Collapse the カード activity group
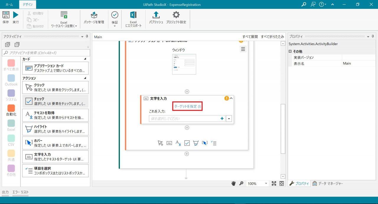378x204 pixels. pyautogui.click(x=85, y=59)
